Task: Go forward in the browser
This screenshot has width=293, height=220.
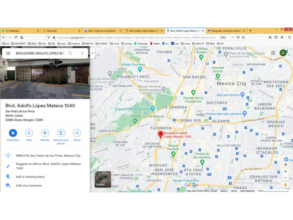Action: 10,37
